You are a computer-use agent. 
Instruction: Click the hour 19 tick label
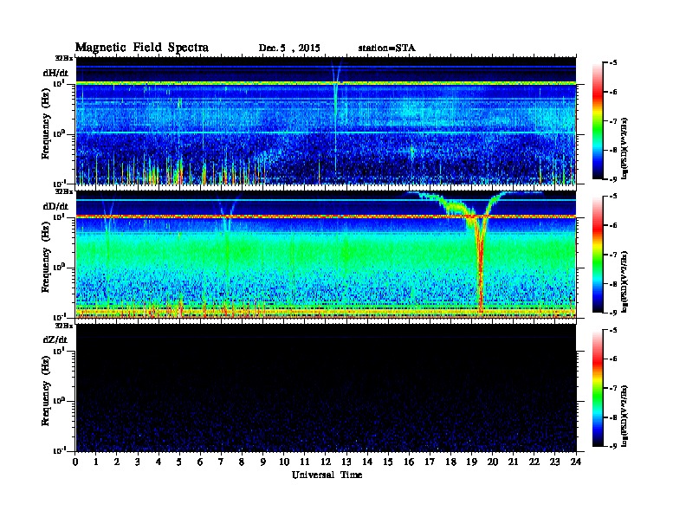pos(471,462)
